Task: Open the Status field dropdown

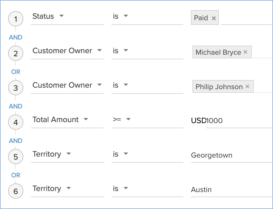Action: (x=61, y=16)
